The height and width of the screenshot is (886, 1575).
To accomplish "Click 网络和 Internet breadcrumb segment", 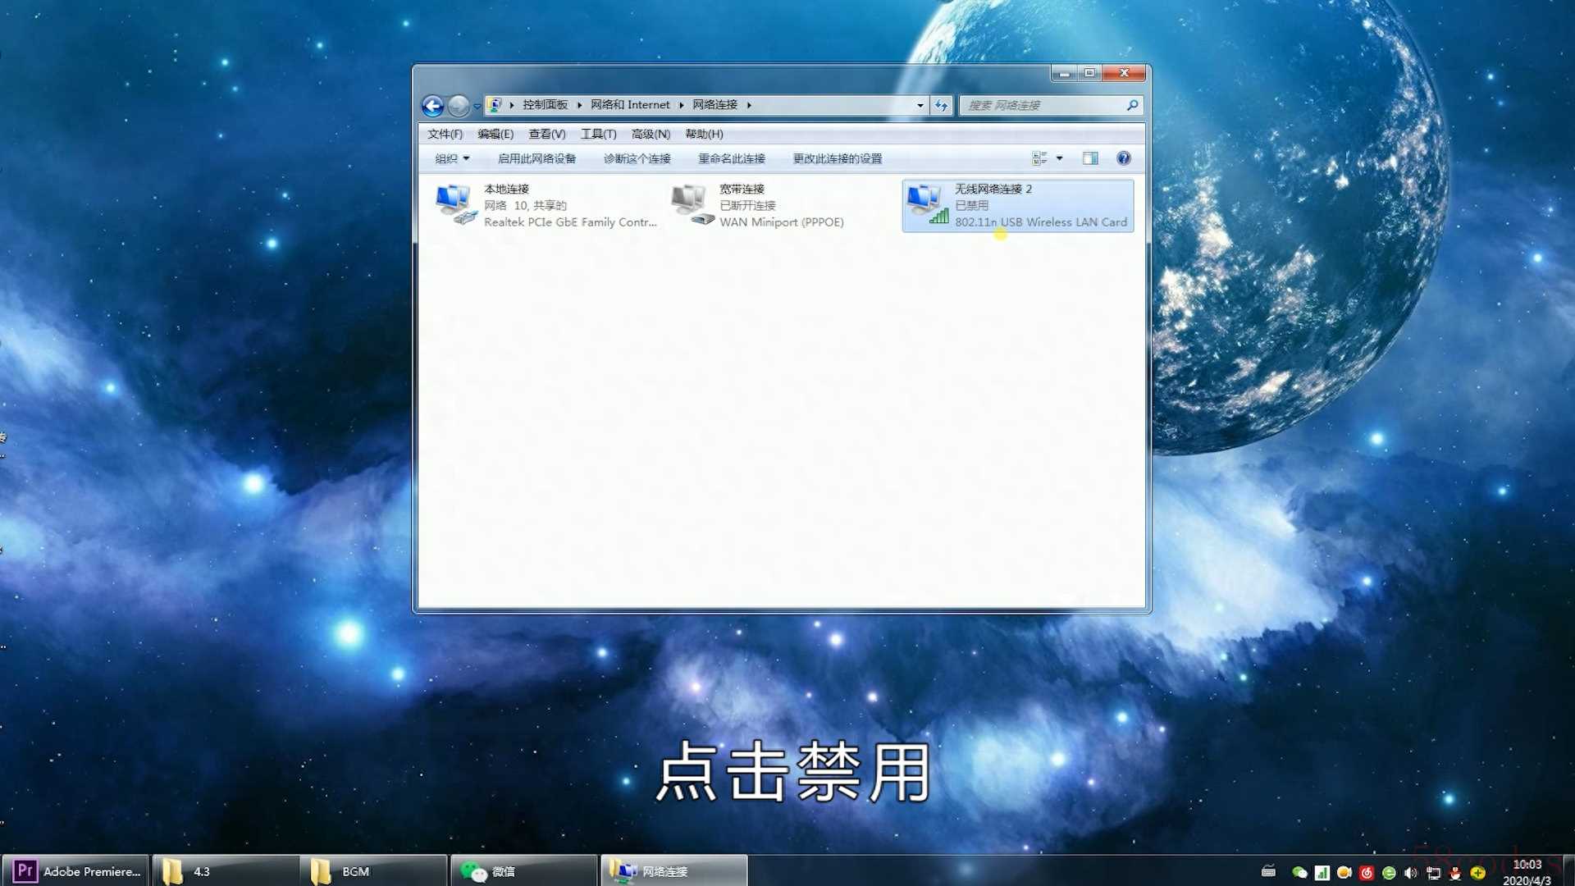I will 630,105.
